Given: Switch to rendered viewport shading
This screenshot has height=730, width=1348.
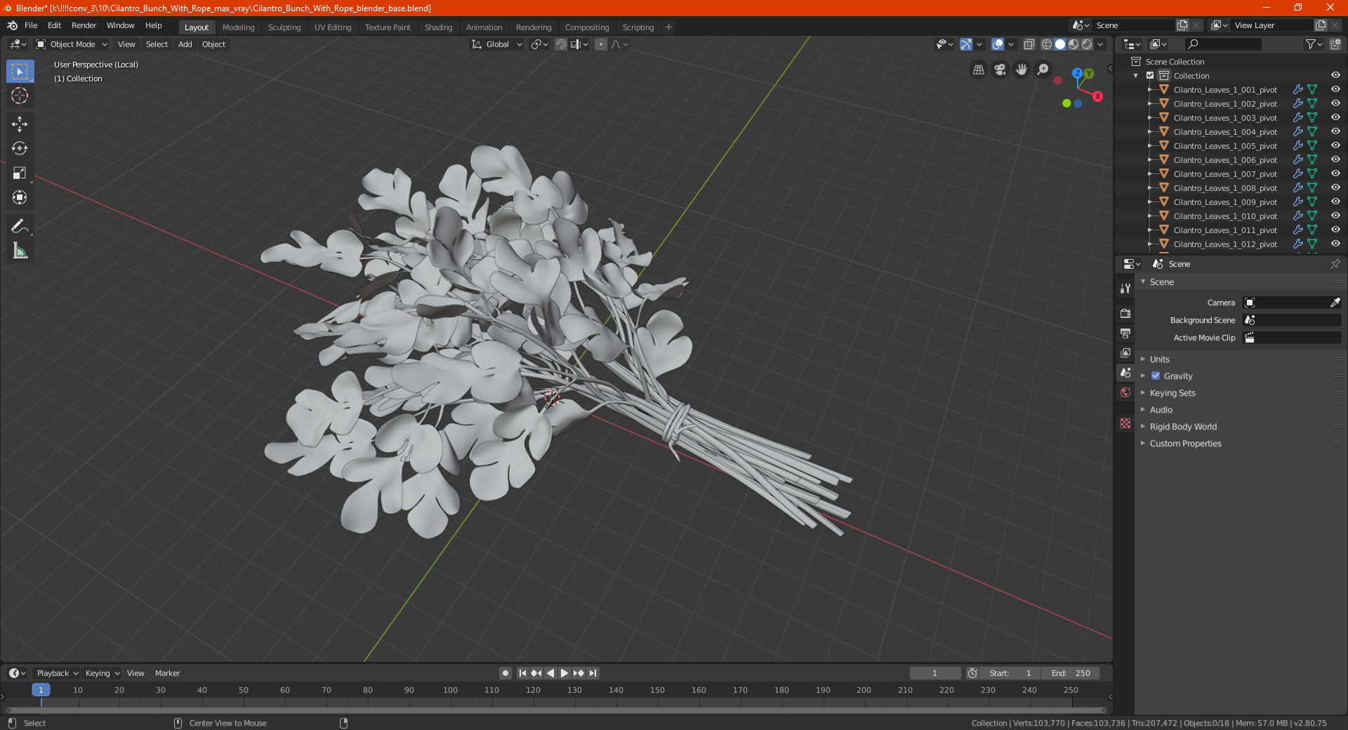Looking at the screenshot, I should point(1087,44).
